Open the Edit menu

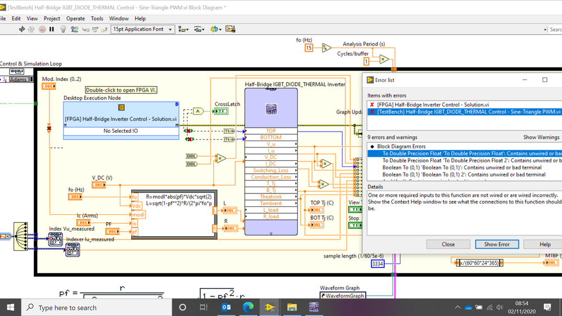click(x=16, y=19)
